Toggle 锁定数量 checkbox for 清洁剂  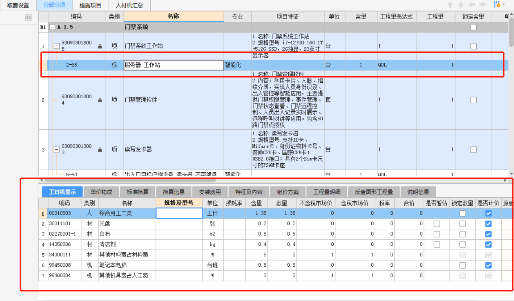coord(463,245)
